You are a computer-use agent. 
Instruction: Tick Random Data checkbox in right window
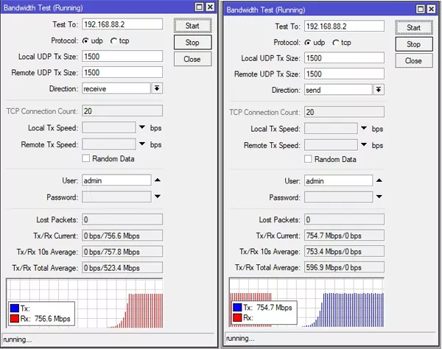coord(308,159)
